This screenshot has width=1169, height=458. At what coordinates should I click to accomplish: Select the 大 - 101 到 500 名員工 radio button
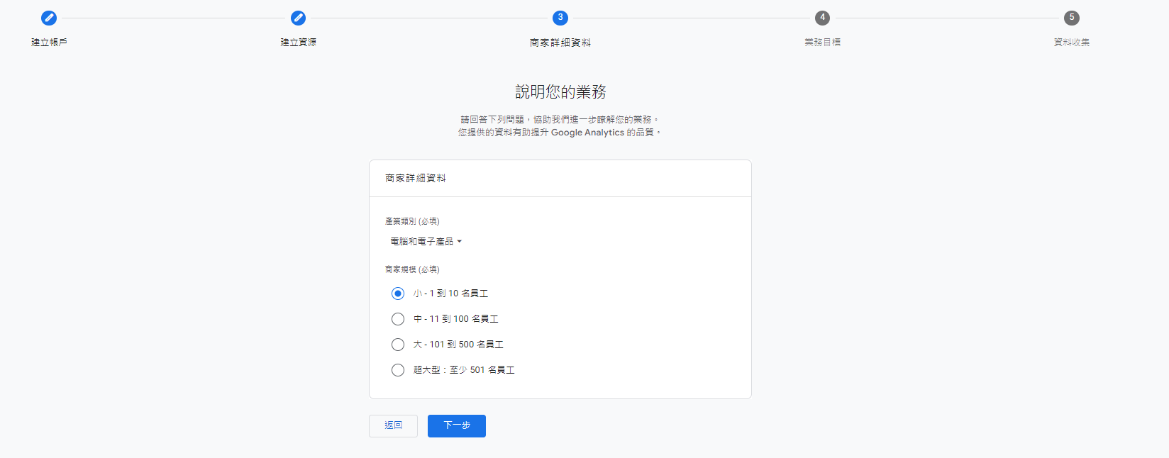pos(398,345)
